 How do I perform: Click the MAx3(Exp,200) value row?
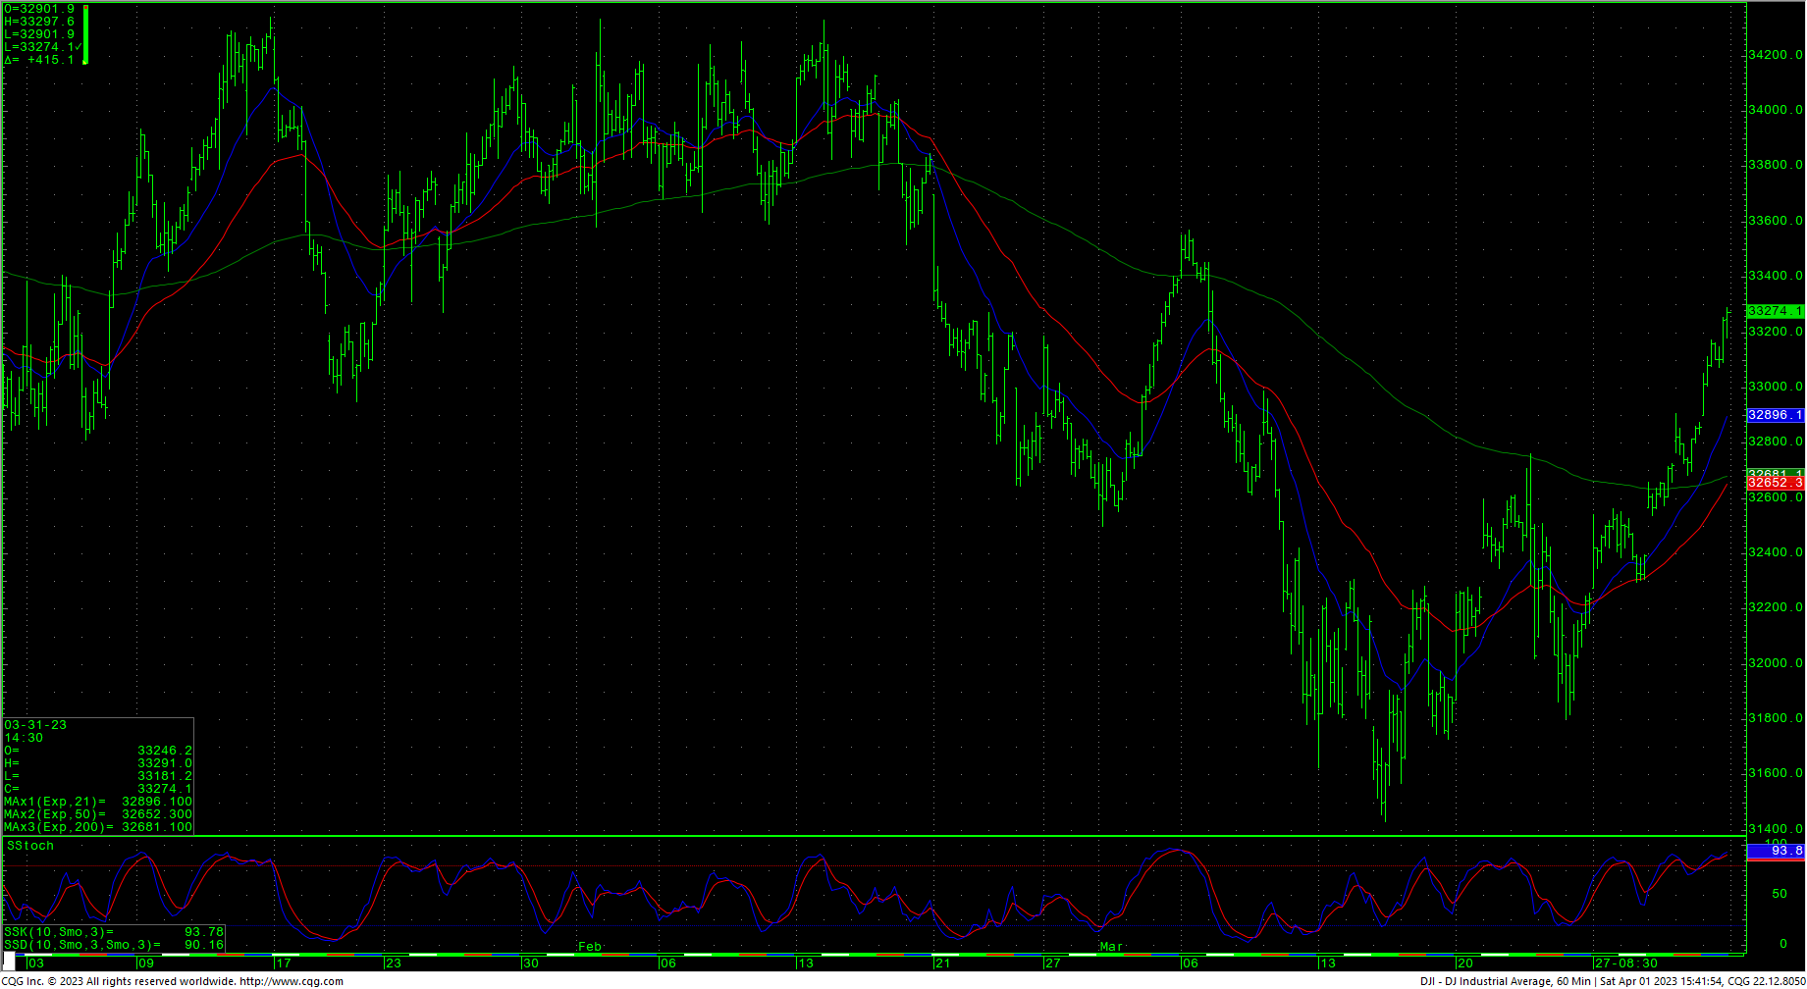pos(98,827)
